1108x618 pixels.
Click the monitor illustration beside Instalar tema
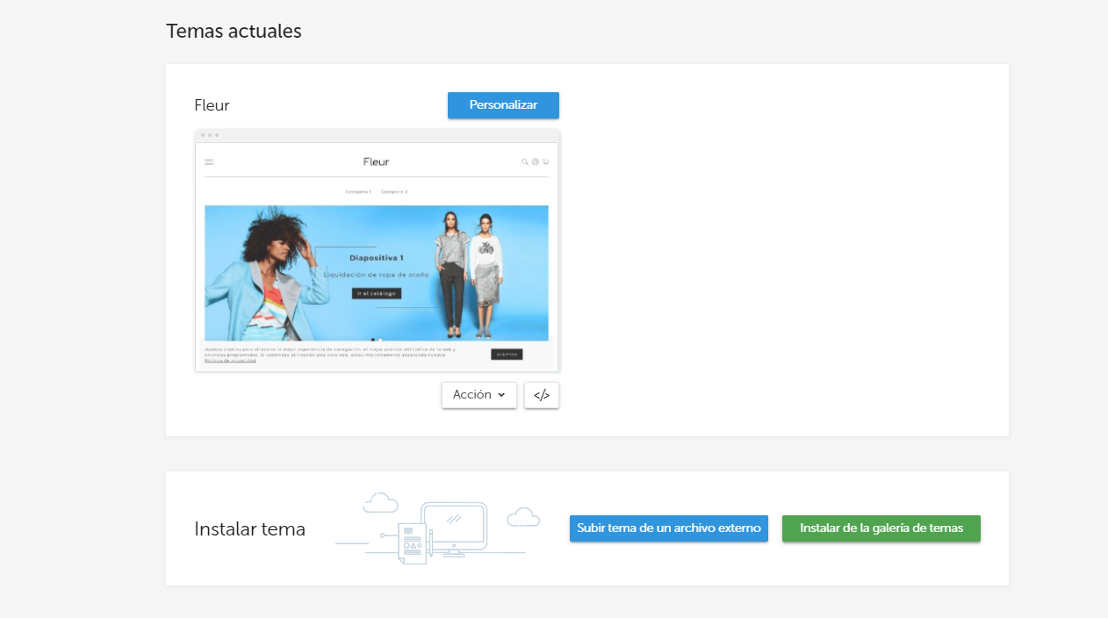[x=453, y=529]
